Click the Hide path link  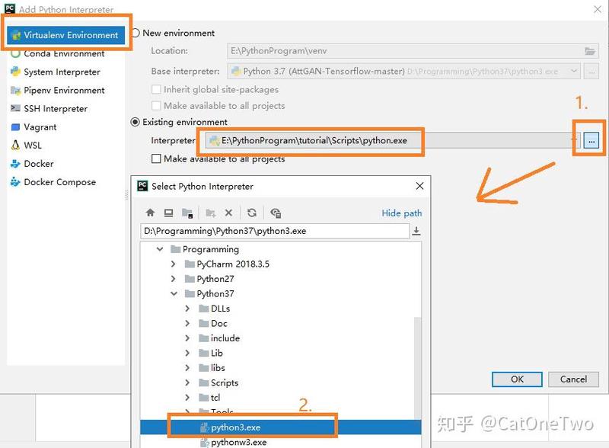point(402,213)
